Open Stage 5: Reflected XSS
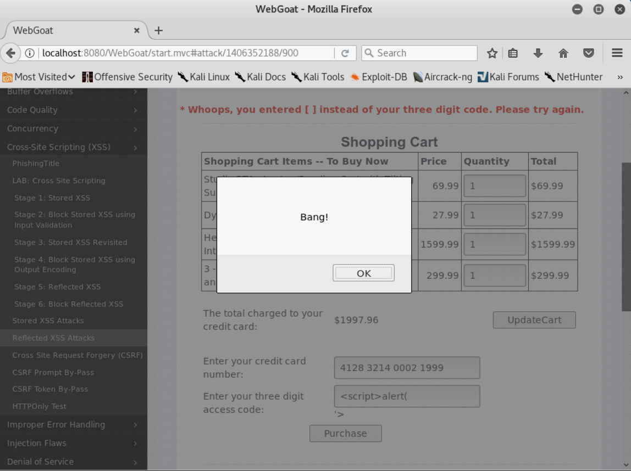The width and height of the screenshot is (631, 471). tap(58, 287)
